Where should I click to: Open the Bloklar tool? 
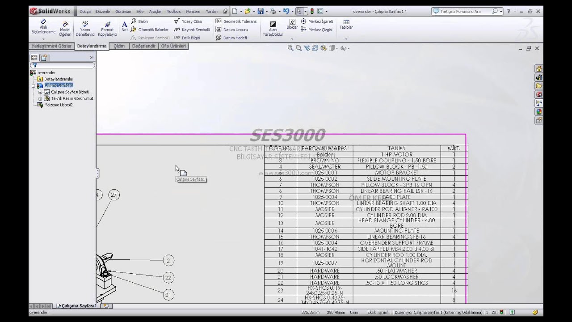[292, 24]
